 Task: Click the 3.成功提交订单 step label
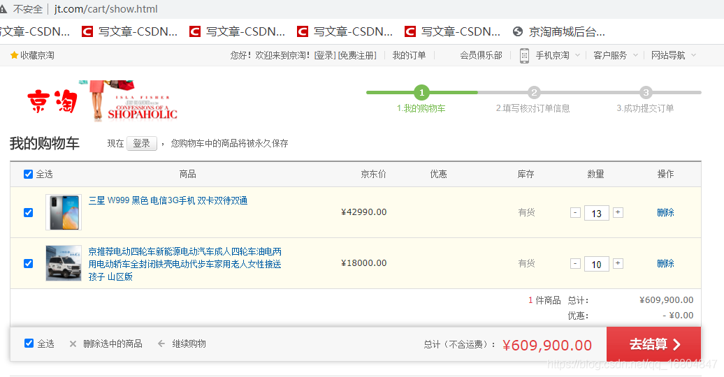[645, 108]
